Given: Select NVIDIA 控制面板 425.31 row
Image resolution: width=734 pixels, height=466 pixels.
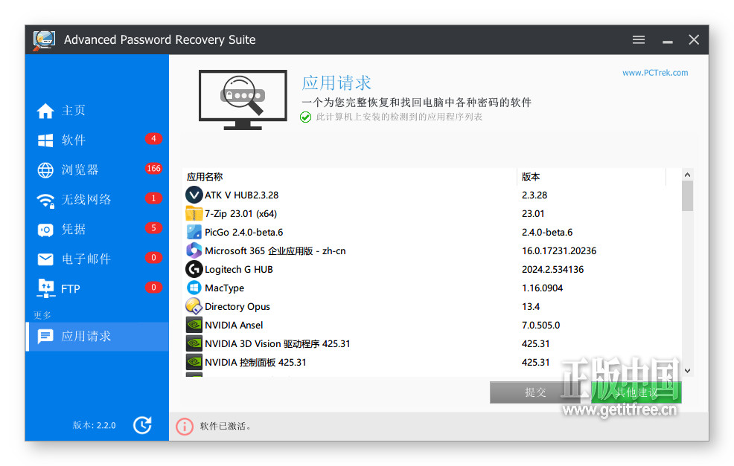Looking at the screenshot, I should 432,362.
